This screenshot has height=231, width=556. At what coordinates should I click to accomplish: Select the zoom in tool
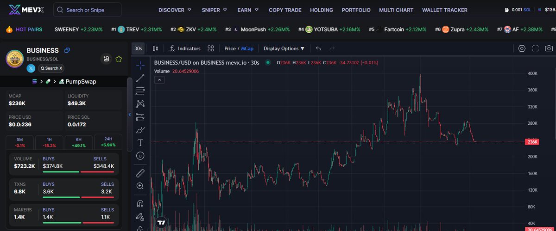click(x=140, y=186)
